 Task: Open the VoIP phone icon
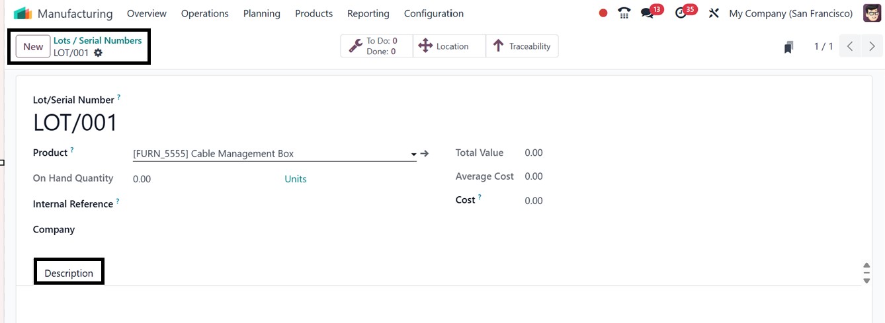[x=624, y=13]
